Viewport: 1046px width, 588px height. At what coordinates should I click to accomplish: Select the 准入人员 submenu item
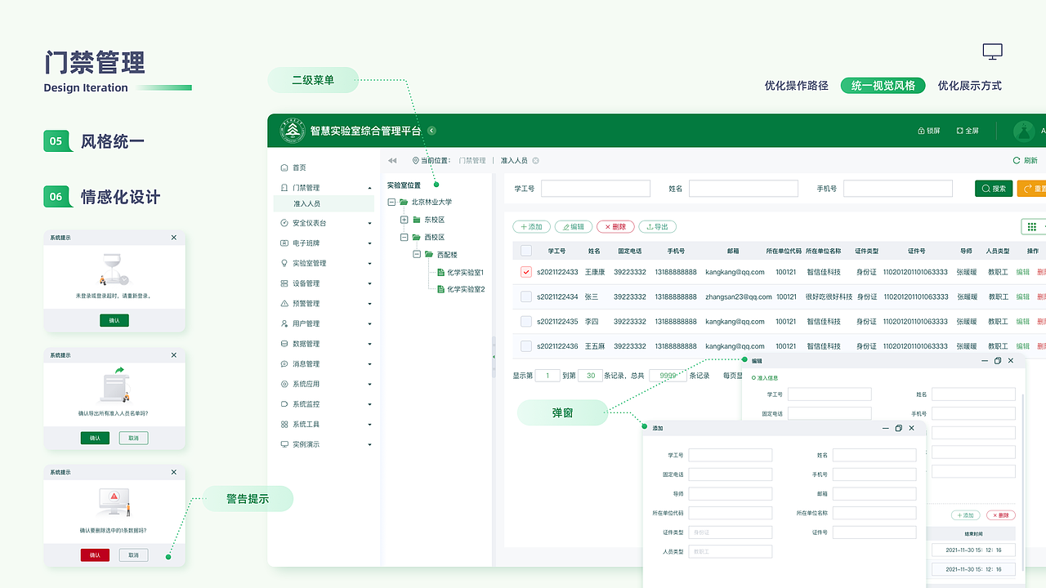click(324, 203)
